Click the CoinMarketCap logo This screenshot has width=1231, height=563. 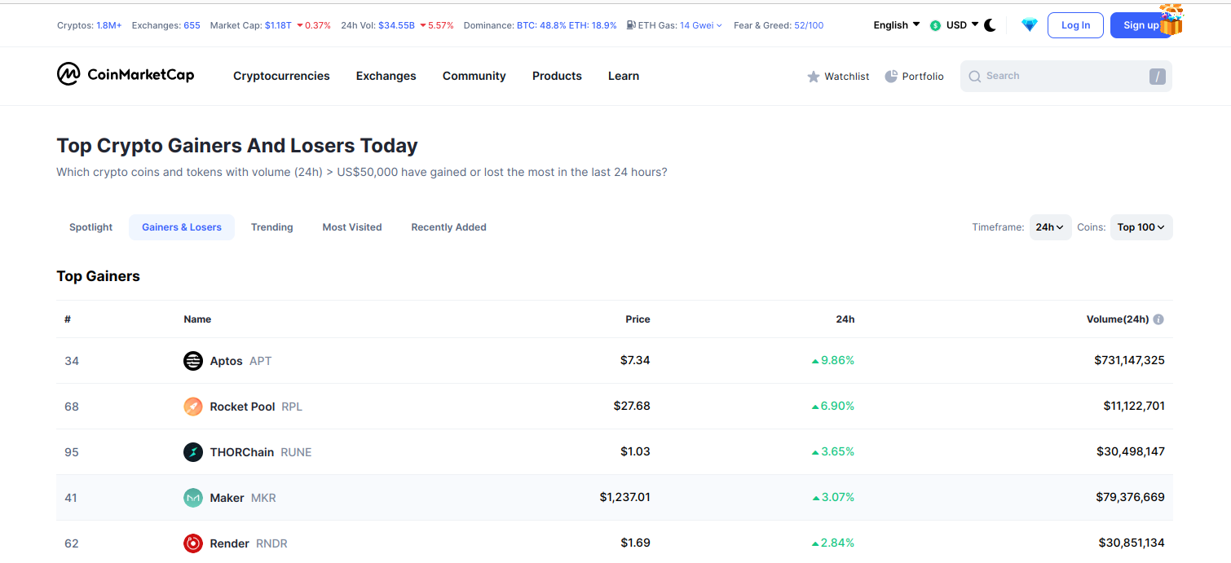click(x=126, y=75)
